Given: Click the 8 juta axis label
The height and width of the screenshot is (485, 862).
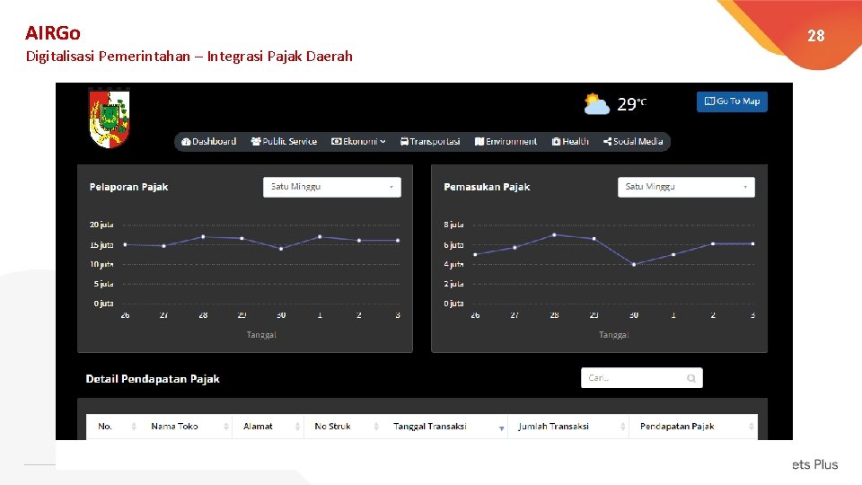Looking at the screenshot, I should [453, 225].
